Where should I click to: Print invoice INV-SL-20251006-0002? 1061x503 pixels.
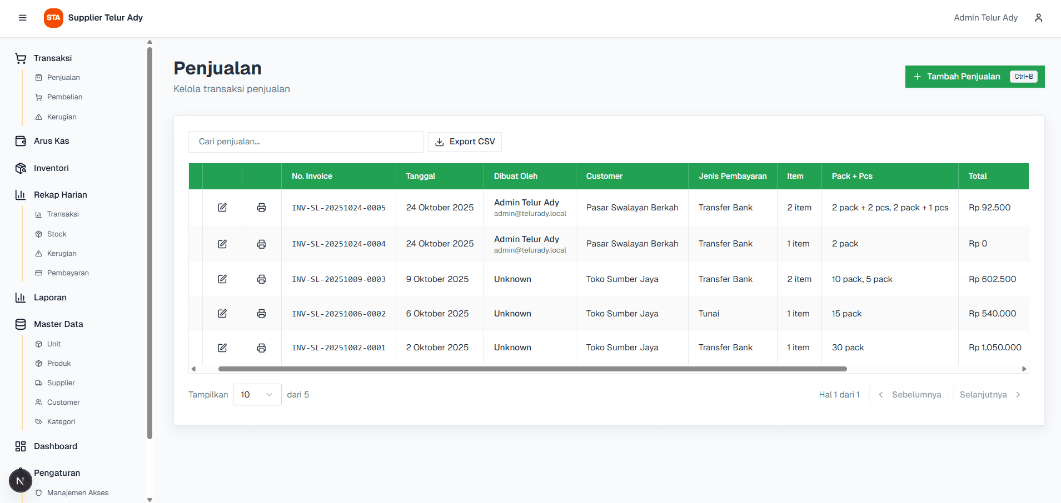[x=261, y=314]
